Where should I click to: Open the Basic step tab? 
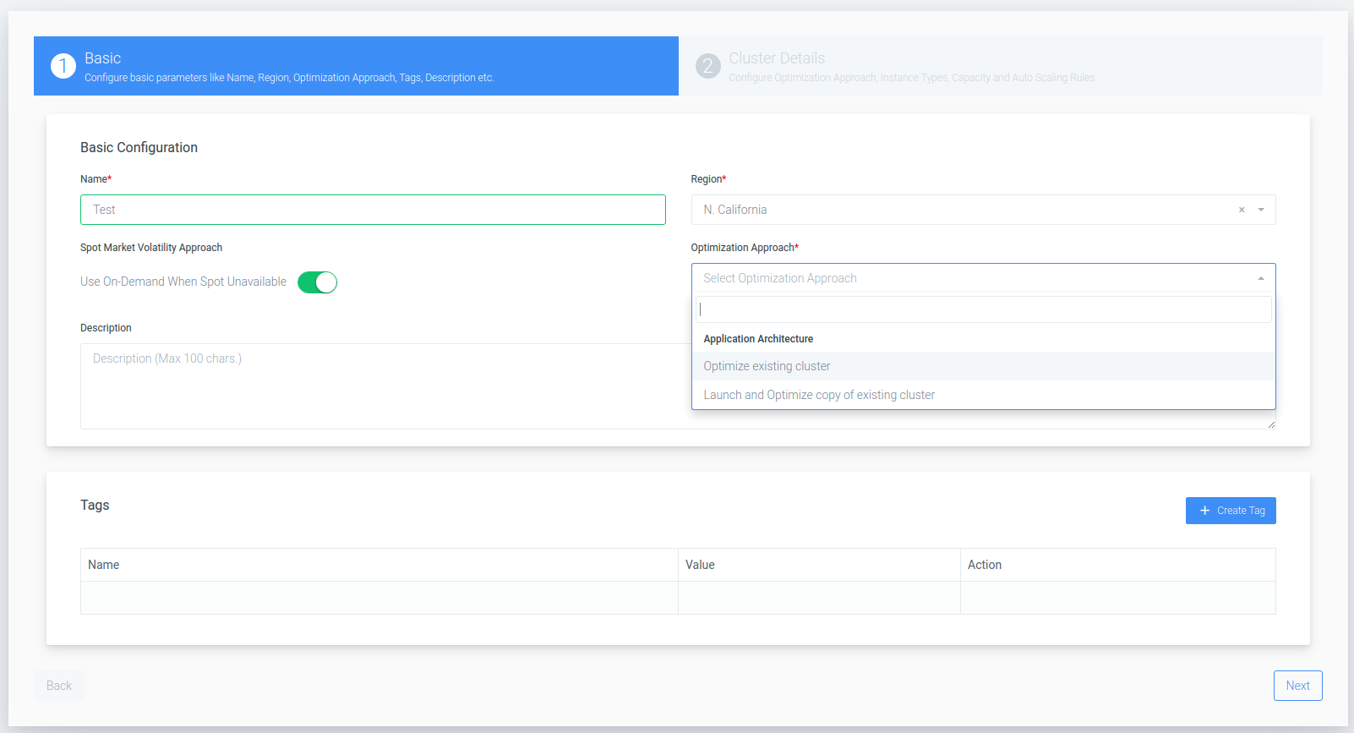[x=356, y=66]
